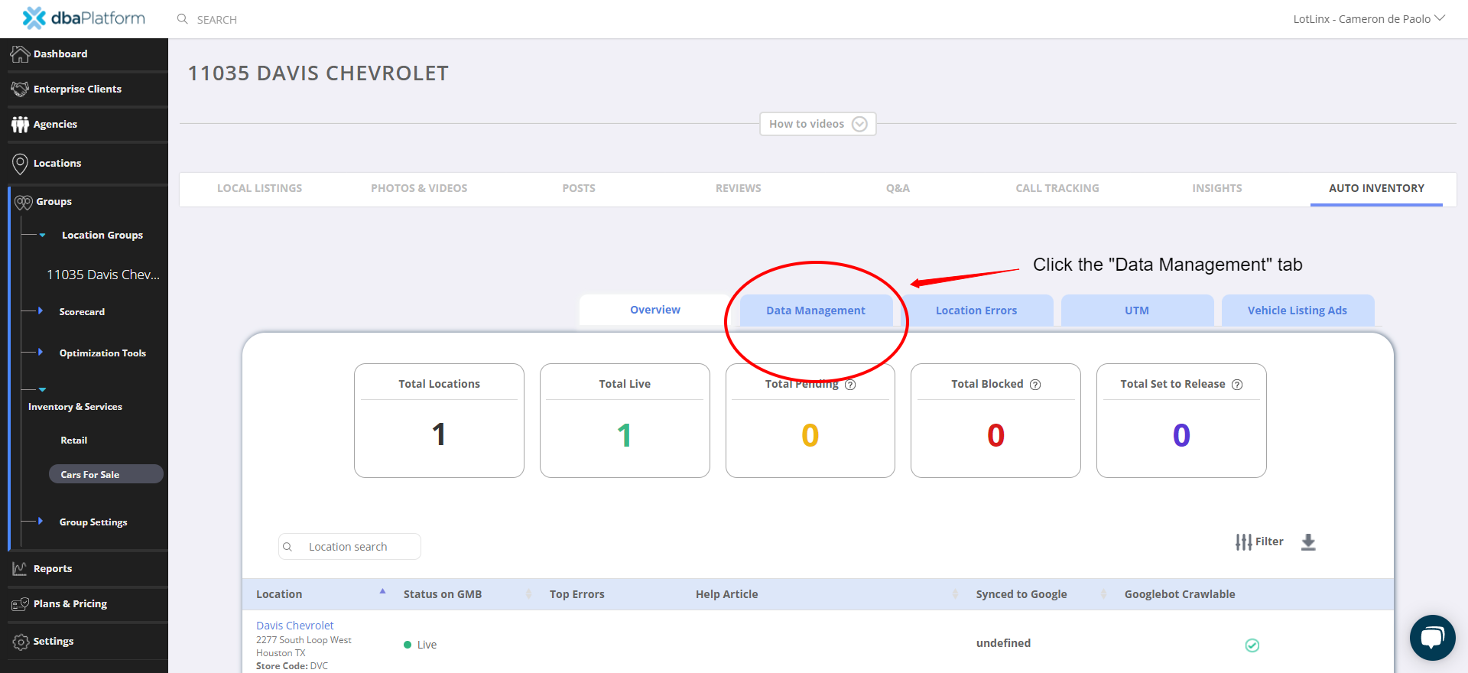Click the Groups icon in sidebar

pos(24,202)
